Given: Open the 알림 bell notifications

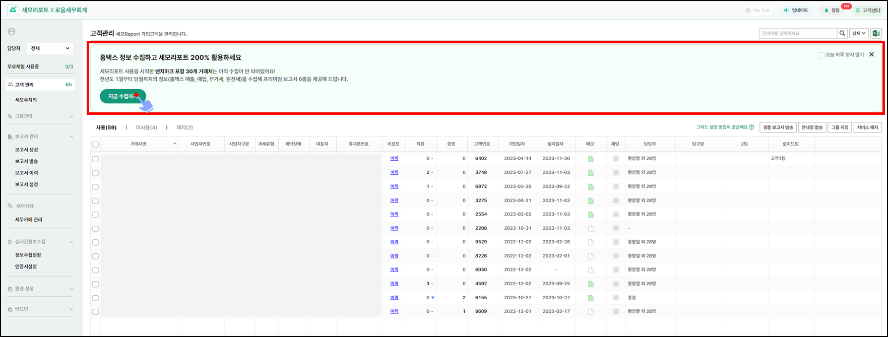Looking at the screenshot, I should [826, 10].
